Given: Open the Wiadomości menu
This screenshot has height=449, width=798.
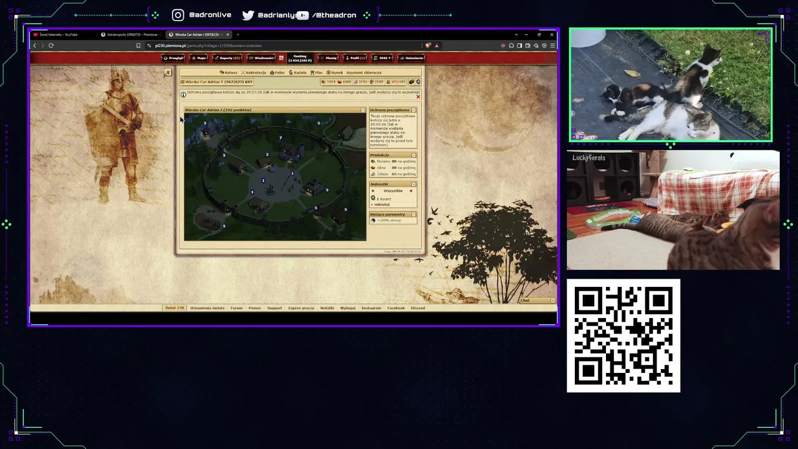Looking at the screenshot, I should 262,58.
